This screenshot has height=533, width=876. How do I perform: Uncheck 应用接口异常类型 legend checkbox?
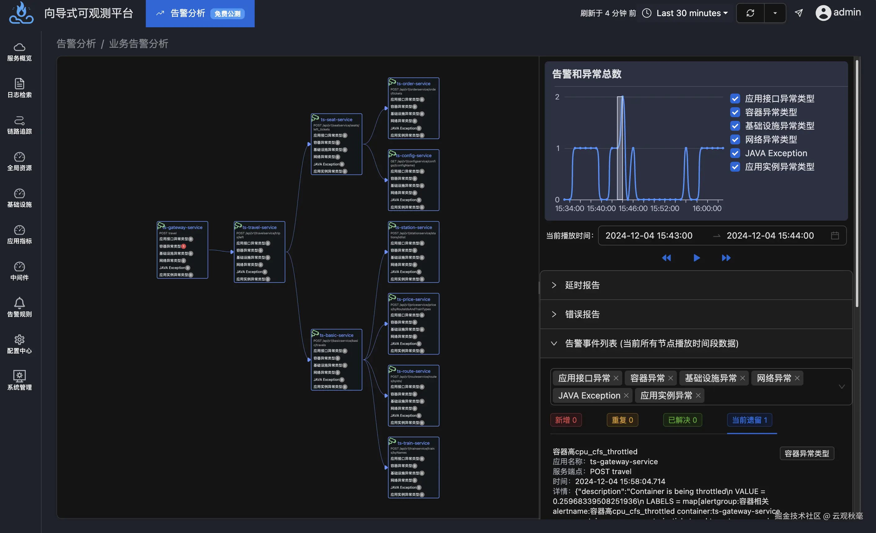(x=735, y=98)
